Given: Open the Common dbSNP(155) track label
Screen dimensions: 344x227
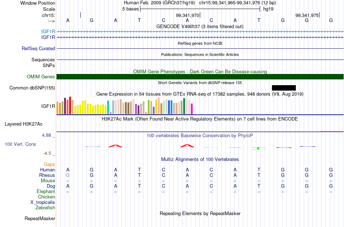Looking at the screenshot, I should (32, 88).
